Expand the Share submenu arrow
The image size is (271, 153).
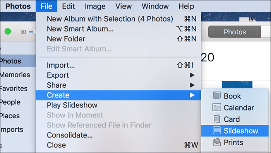point(192,85)
